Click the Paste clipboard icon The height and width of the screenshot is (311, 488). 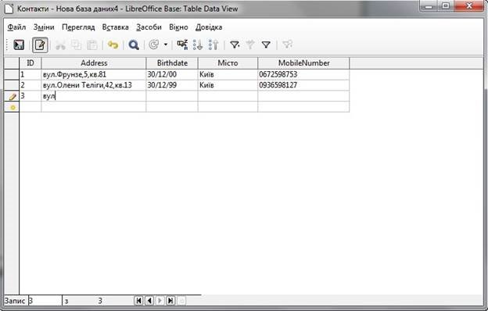pos(92,45)
